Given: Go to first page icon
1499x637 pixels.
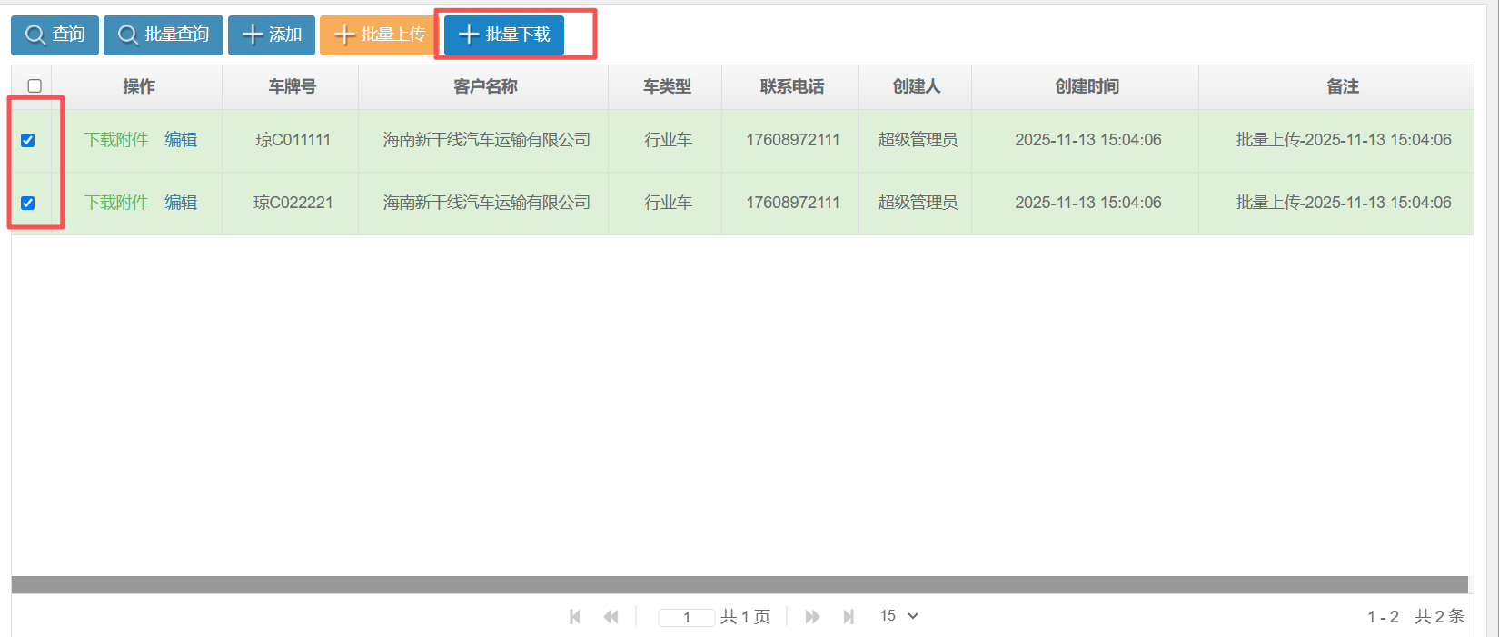Looking at the screenshot, I should [575, 617].
